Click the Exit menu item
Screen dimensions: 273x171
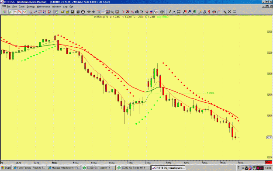pos(71,7)
